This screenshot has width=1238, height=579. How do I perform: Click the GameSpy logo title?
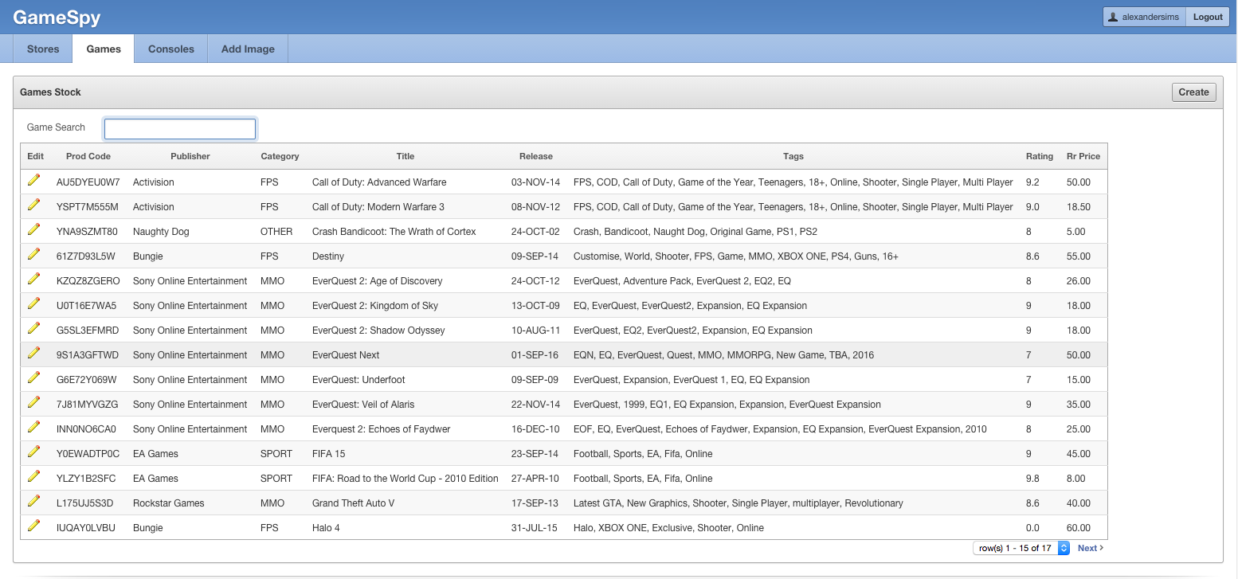tap(57, 18)
